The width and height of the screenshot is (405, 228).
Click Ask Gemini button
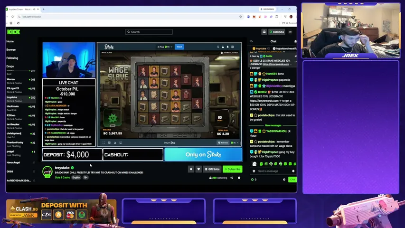pyautogui.click(x=267, y=9)
